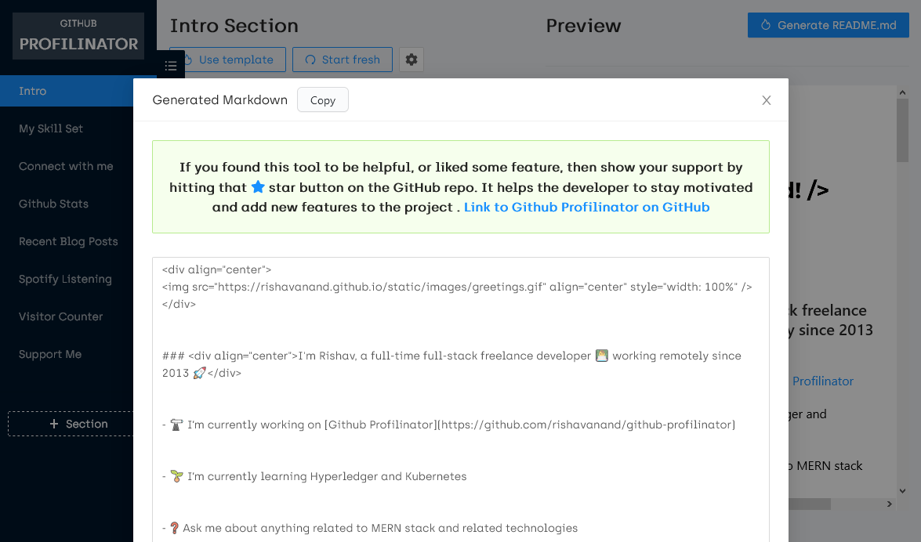This screenshot has width=921, height=542.
Task: Click the Use template button
Action: 228,60
